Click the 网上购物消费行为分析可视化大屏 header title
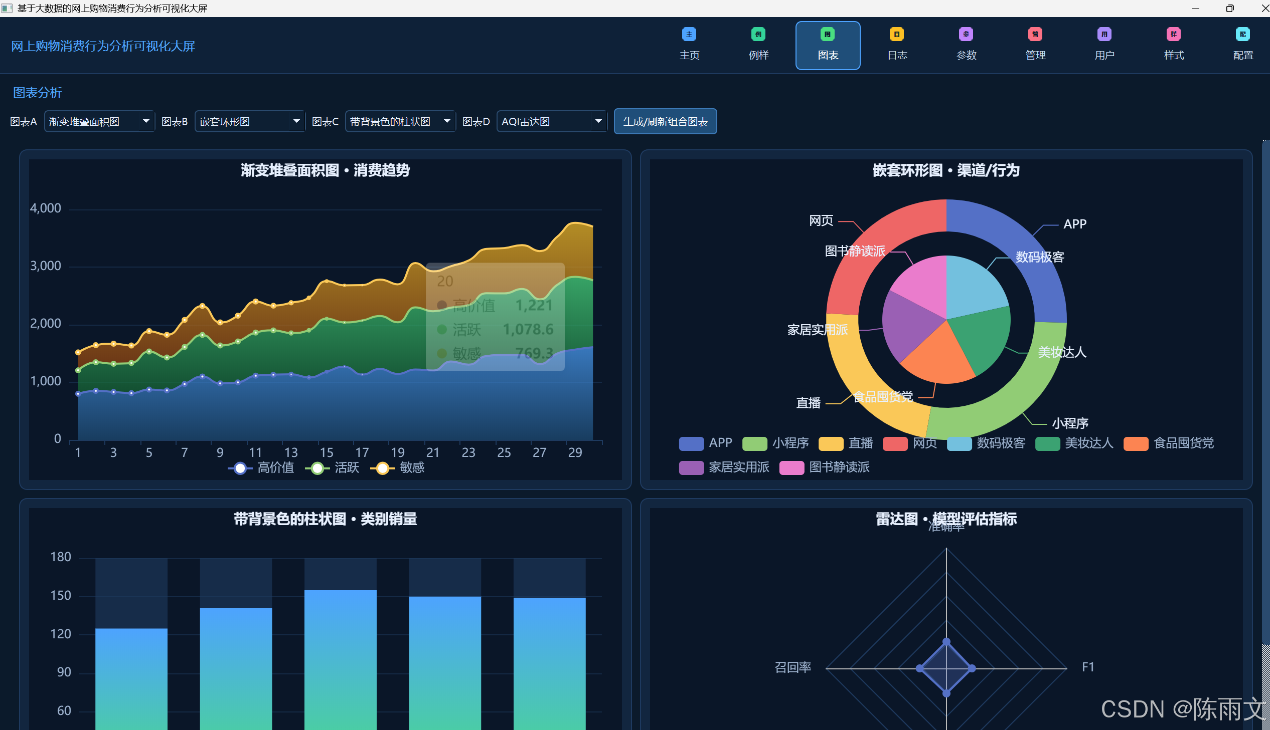 coord(103,46)
